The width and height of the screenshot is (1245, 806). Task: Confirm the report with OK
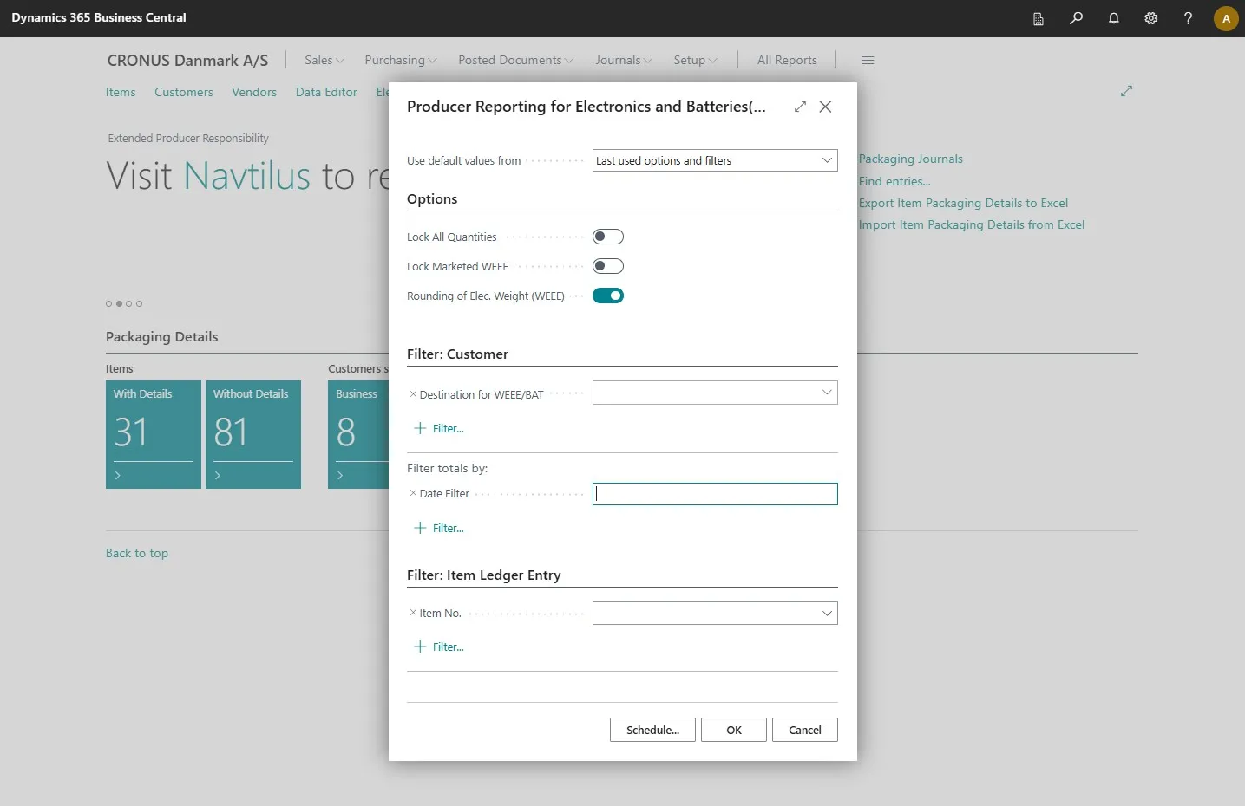[x=734, y=730]
